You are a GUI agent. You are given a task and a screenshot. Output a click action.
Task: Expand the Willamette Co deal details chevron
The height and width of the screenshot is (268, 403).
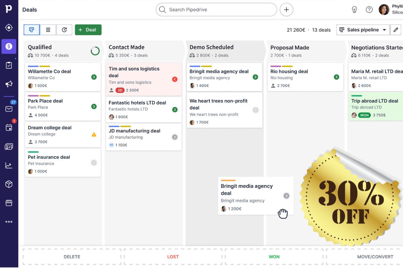click(x=93, y=77)
